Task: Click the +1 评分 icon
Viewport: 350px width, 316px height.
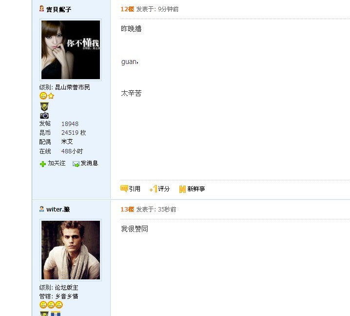Action: (x=154, y=189)
